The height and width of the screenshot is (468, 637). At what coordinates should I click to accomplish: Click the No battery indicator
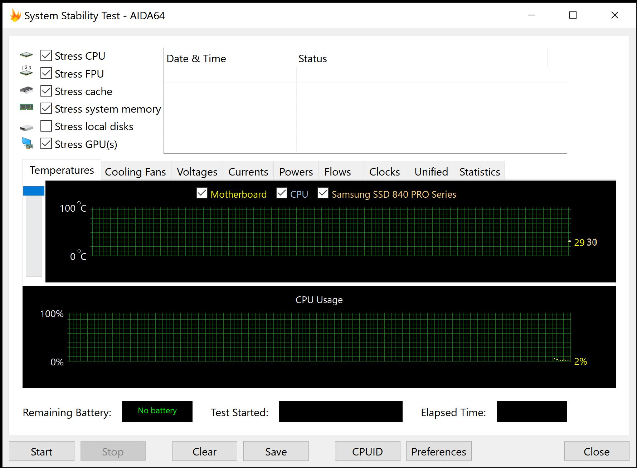tap(157, 412)
